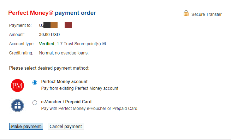Click the dark red redaction square

68,25
